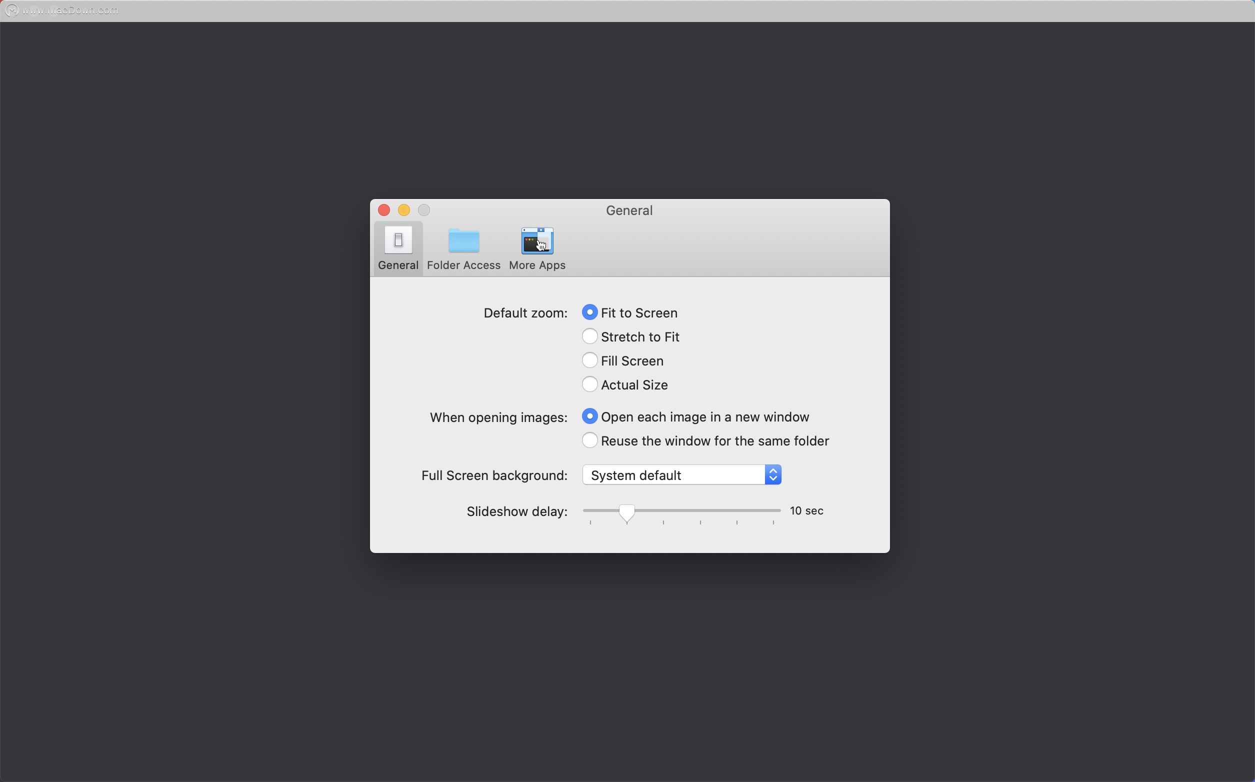Screen dimensions: 1255x782
Task: Open the Folder Access folder icon
Action: (463, 240)
